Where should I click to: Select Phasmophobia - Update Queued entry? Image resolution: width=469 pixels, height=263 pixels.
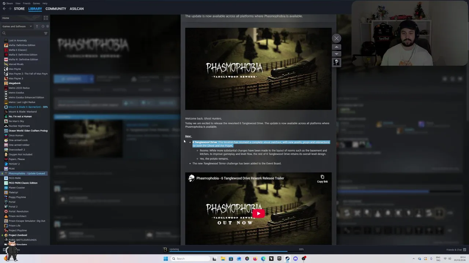[x=26, y=174]
